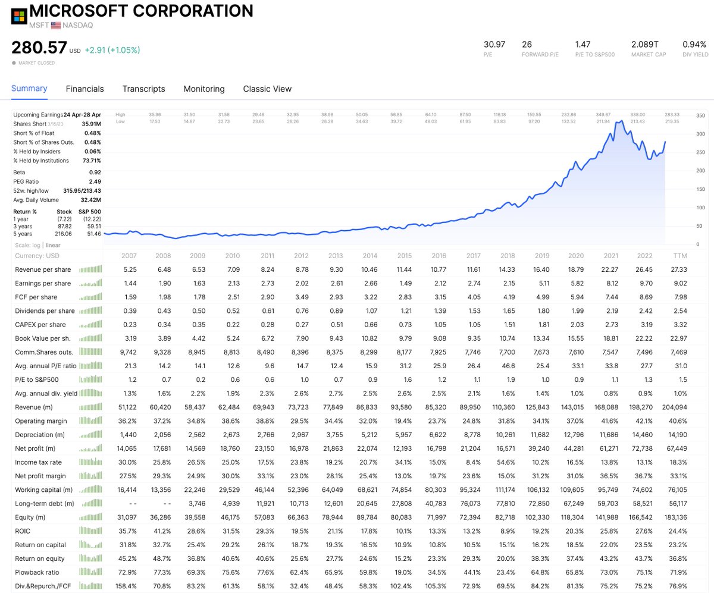Click the Currency: USD label
The width and height of the screenshot is (714, 593).
click(x=37, y=256)
